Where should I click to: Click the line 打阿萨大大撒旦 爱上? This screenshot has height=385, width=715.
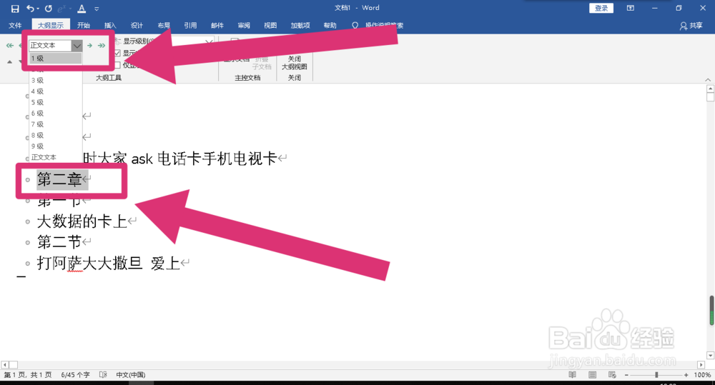(108, 263)
